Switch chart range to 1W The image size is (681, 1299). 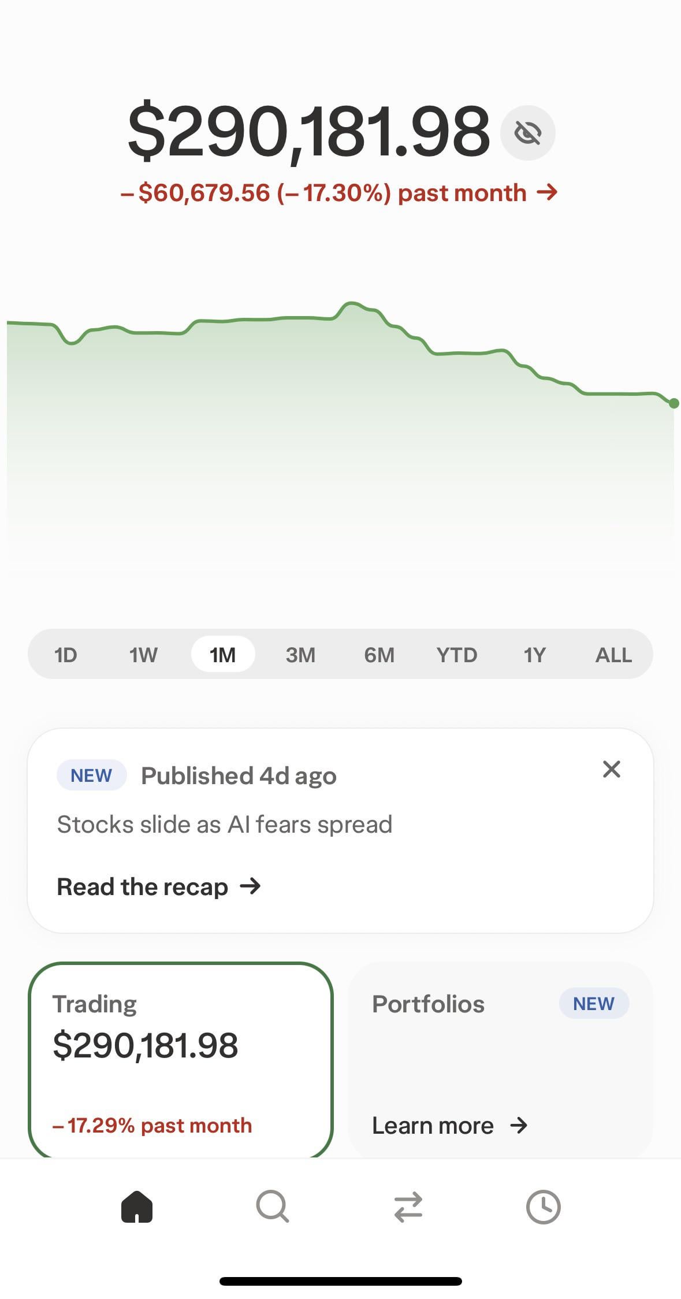[x=143, y=655]
